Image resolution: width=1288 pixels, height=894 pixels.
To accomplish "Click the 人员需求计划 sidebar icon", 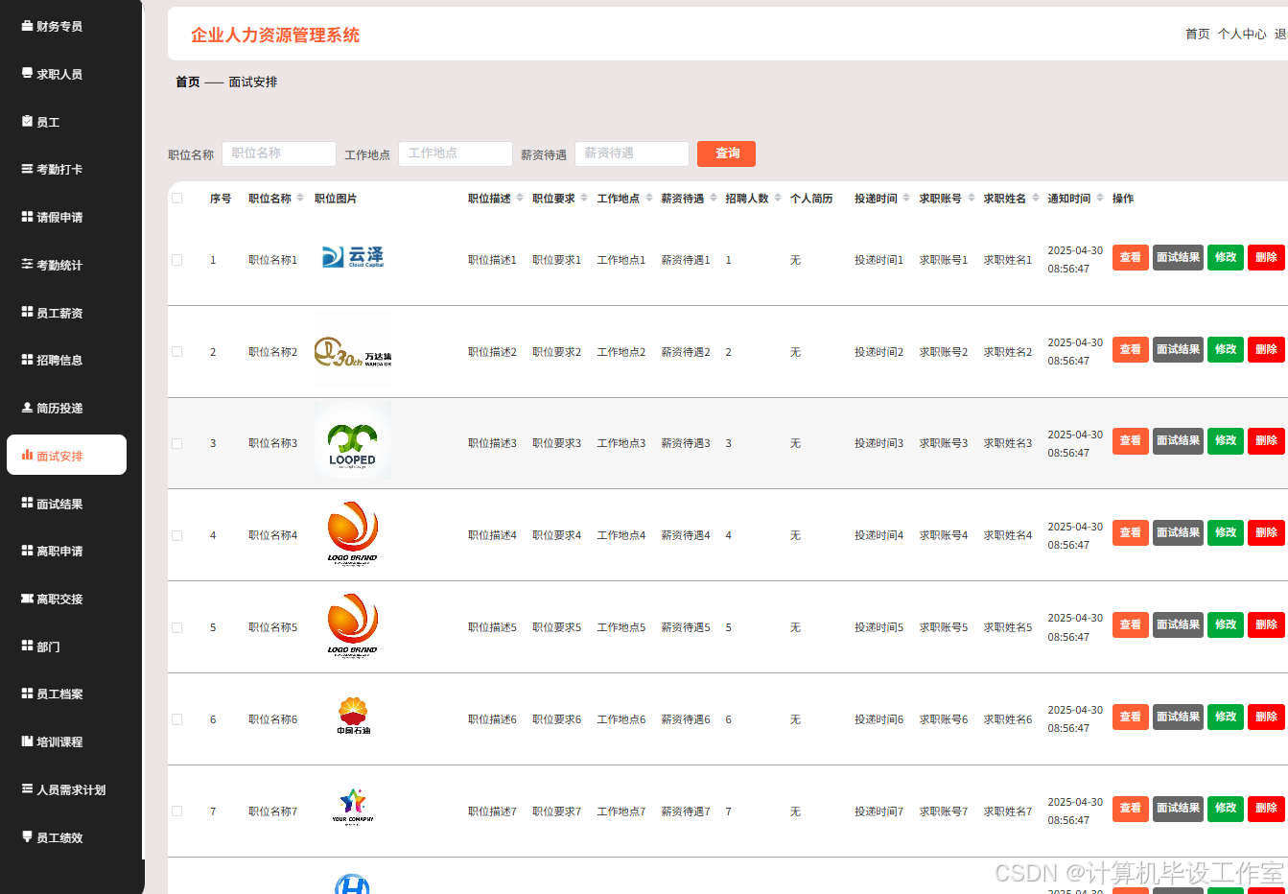I will [x=27, y=789].
